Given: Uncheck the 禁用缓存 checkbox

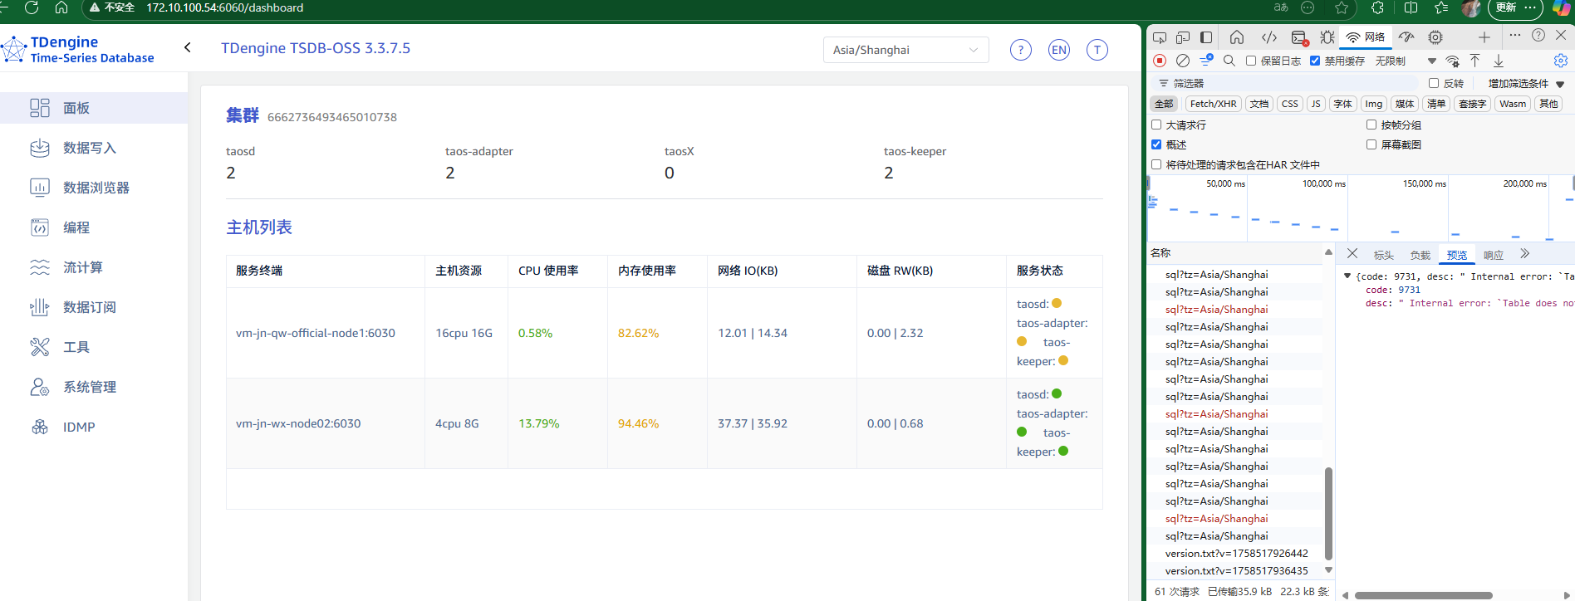Looking at the screenshot, I should tap(1315, 61).
